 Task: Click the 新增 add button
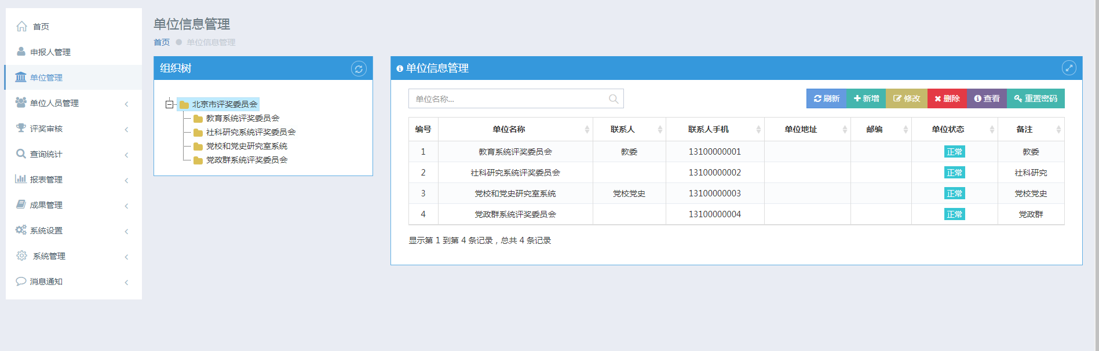pos(867,98)
